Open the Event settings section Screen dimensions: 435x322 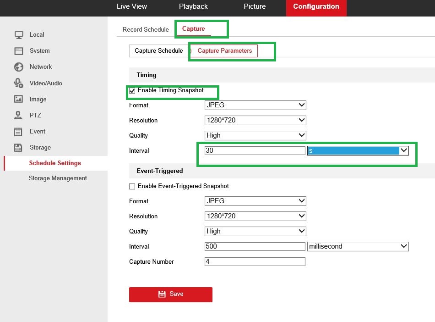(38, 131)
